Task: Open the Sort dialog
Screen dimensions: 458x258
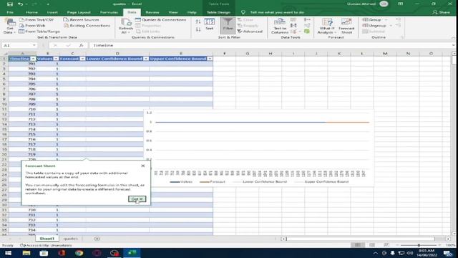Action: point(210,24)
